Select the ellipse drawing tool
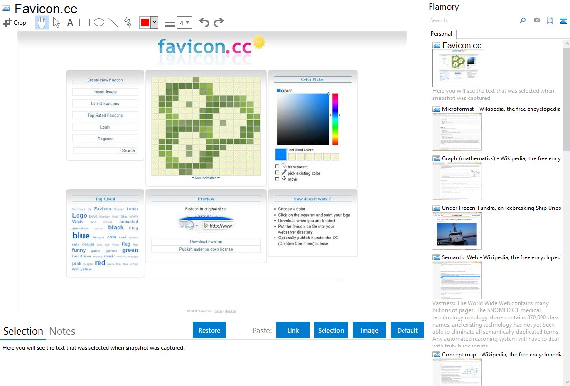The height and width of the screenshot is (386, 570). [x=99, y=22]
